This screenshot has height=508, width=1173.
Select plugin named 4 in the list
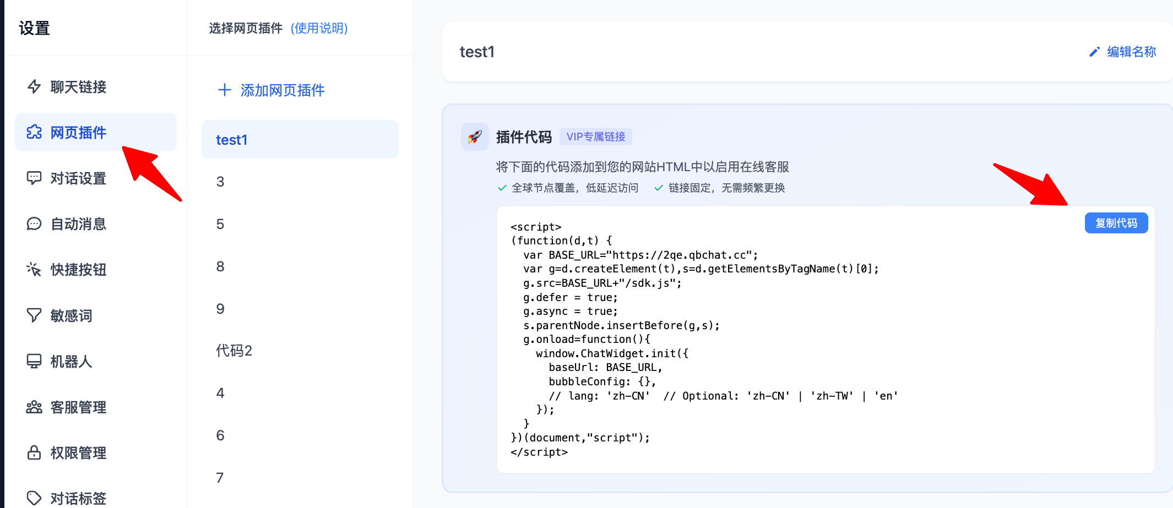(x=300, y=393)
